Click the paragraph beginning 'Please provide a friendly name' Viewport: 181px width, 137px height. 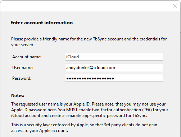(x=89, y=42)
